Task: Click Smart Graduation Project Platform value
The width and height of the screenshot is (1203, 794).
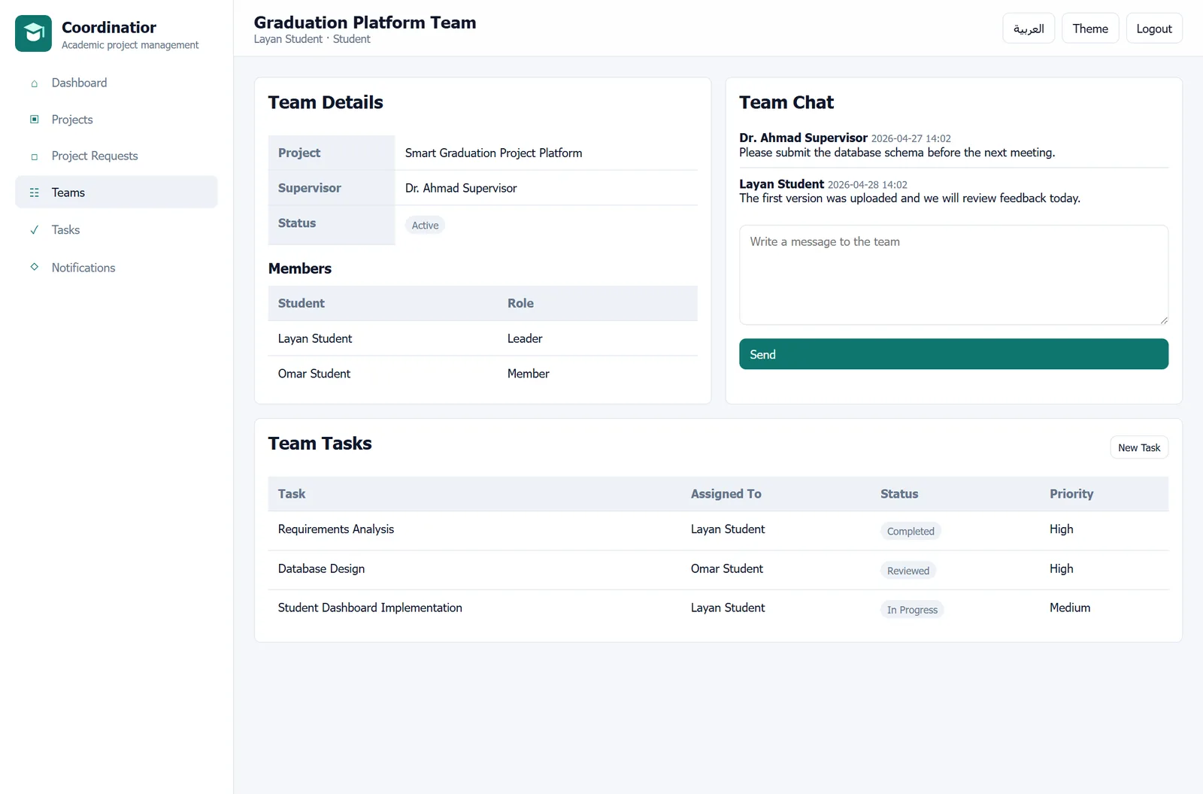Action: pos(493,153)
